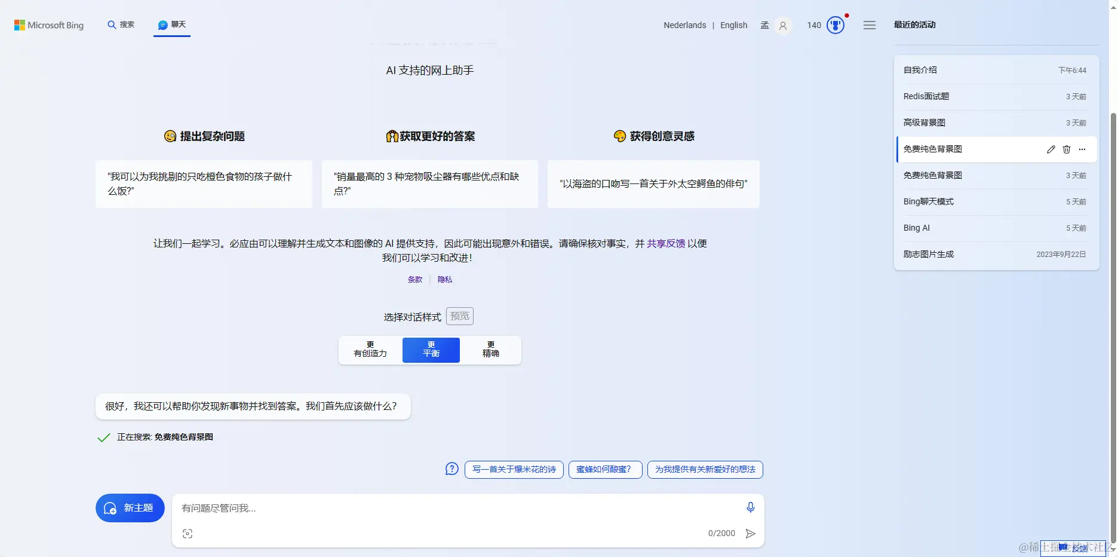Choose the 更有创造力 conversation style

tap(370, 350)
